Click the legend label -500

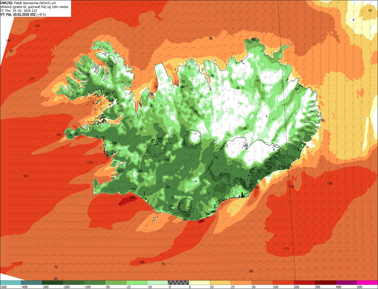point(4,287)
